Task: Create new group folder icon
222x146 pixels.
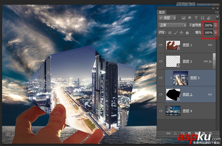Action: pos(197,133)
